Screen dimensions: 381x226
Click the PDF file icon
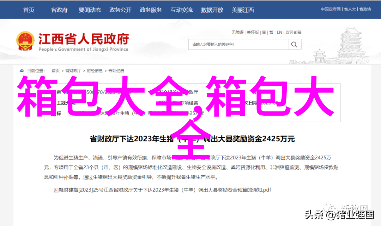point(56,191)
